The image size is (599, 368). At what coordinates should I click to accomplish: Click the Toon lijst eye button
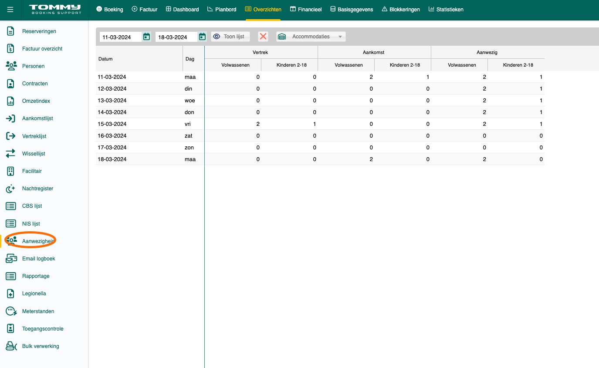coord(231,37)
